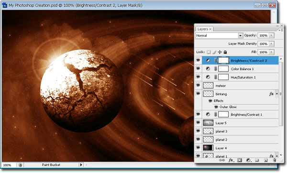Hide the Brightness/Contrast 2 layer
The width and height of the screenshot is (287, 173).
click(198, 60)
